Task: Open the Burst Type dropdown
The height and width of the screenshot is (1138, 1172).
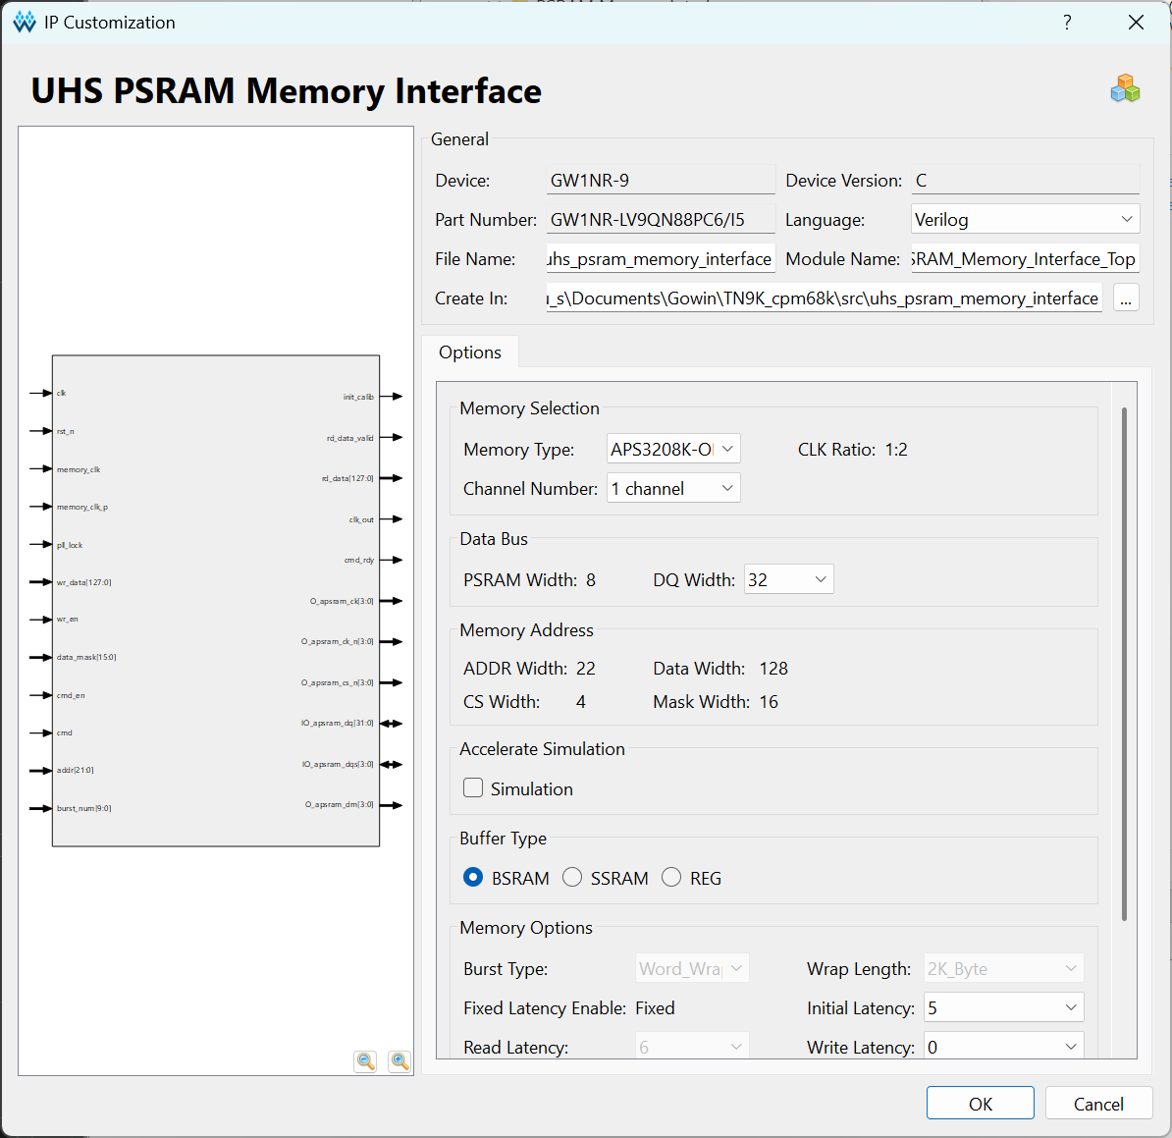Action: (692, 968)
